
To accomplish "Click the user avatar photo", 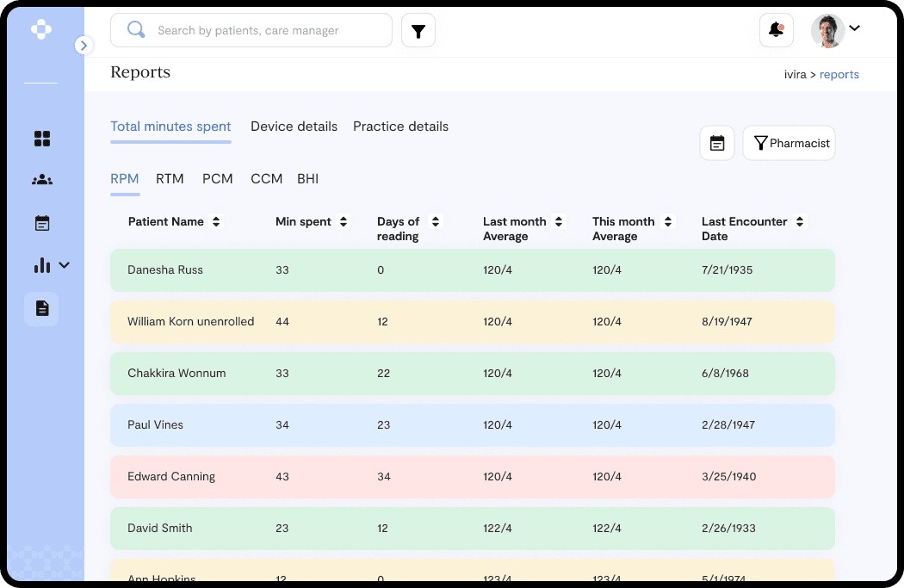I will pos(828,30).
